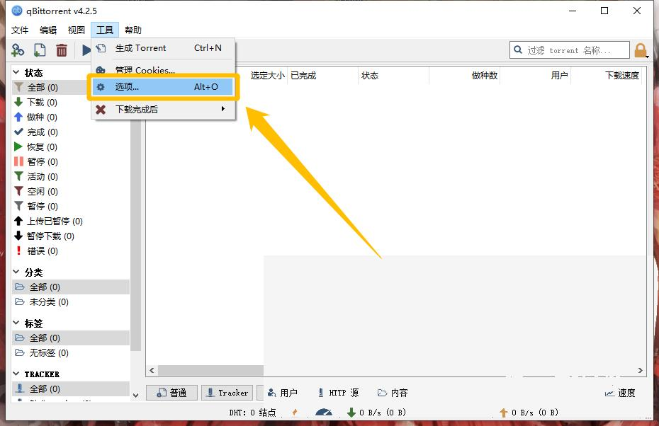Viewport: 659px width, 426px height.
Task: Switch to the 普通 tab
Action: (172, 393)
